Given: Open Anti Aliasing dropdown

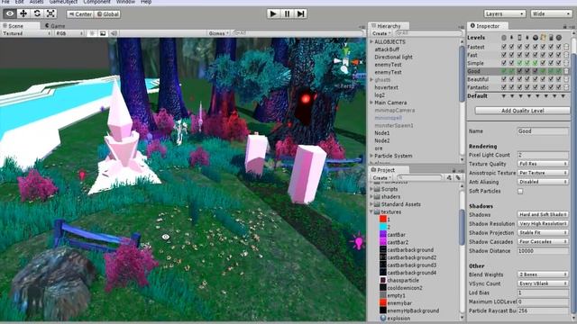Looking at the screenshot, I should 543,182.
